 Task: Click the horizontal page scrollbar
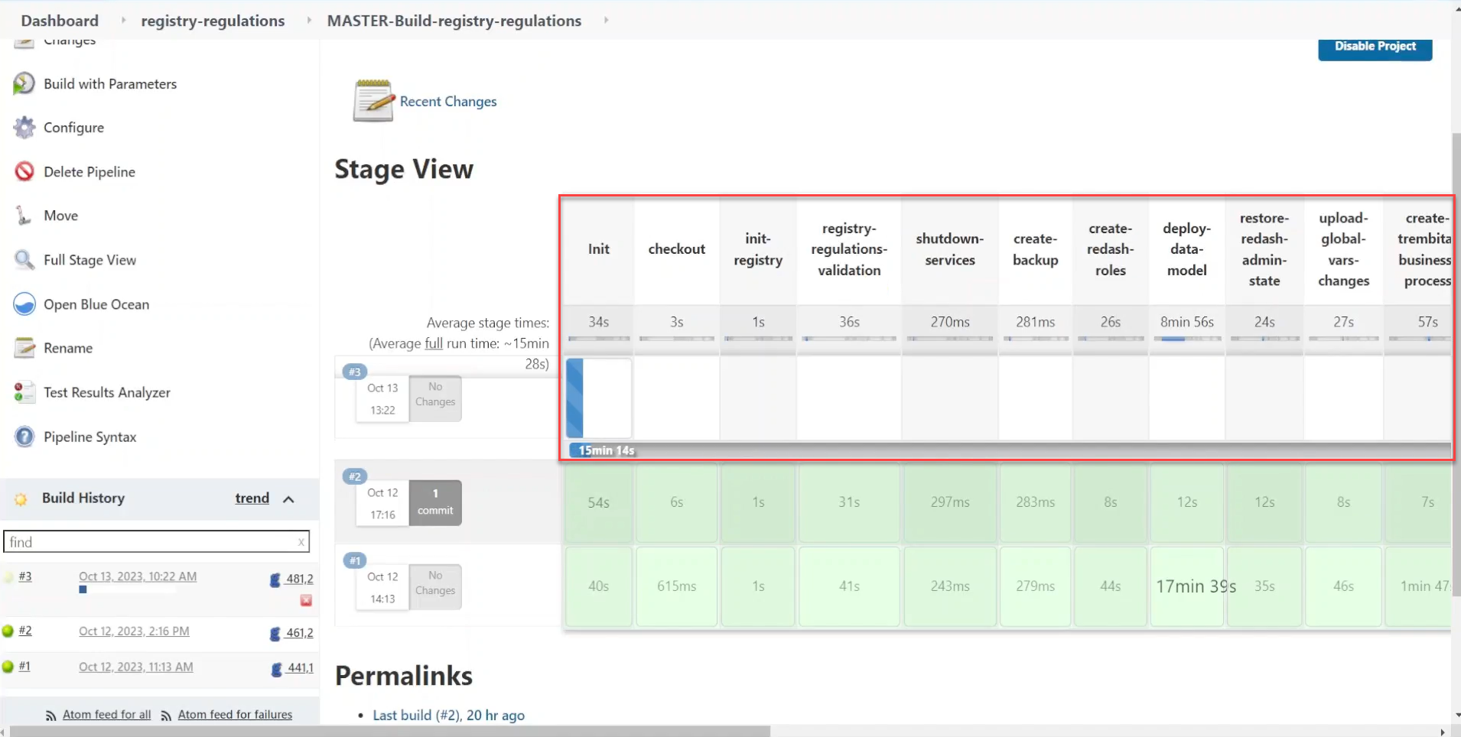pos(389,732)
